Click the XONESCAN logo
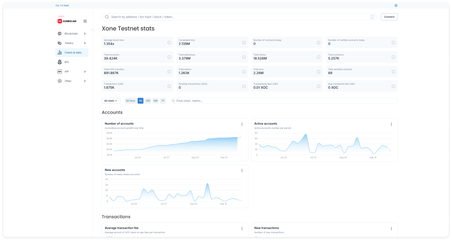452x241 pixels. click(x=67, y=21)
